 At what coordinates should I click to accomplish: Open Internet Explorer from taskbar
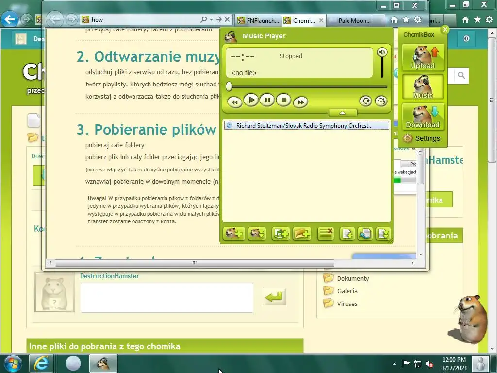(x=42, y=363)
